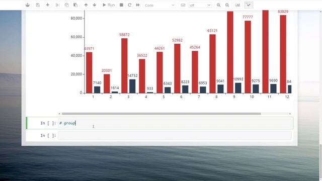Click into the '# group' code cell

pos(175,123)
